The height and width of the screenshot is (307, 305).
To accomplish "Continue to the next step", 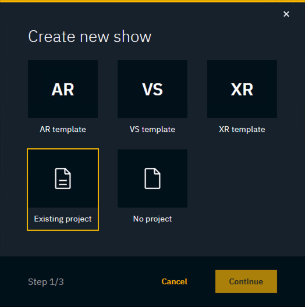I will pyautogui.click(x=246, y=281).
